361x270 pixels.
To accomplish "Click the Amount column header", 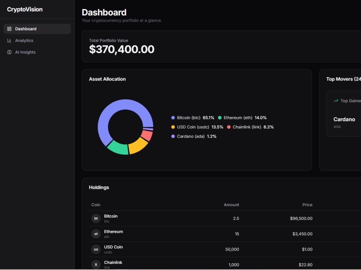I will [231, 205].
